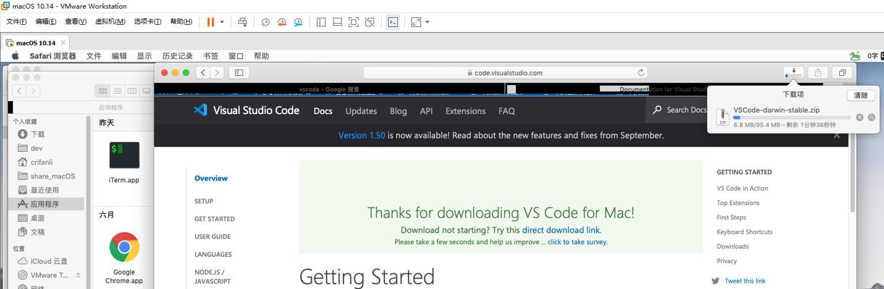Open API in site navigation
The image size is (884, 289).
426,111
